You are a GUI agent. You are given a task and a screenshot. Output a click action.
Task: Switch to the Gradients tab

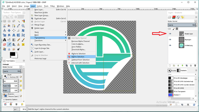pyautogui.click(x=182, y=71)
